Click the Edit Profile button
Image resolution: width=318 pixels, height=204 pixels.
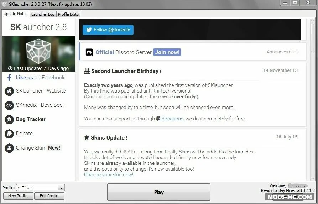pyautogui.click(x=49, y=196)
